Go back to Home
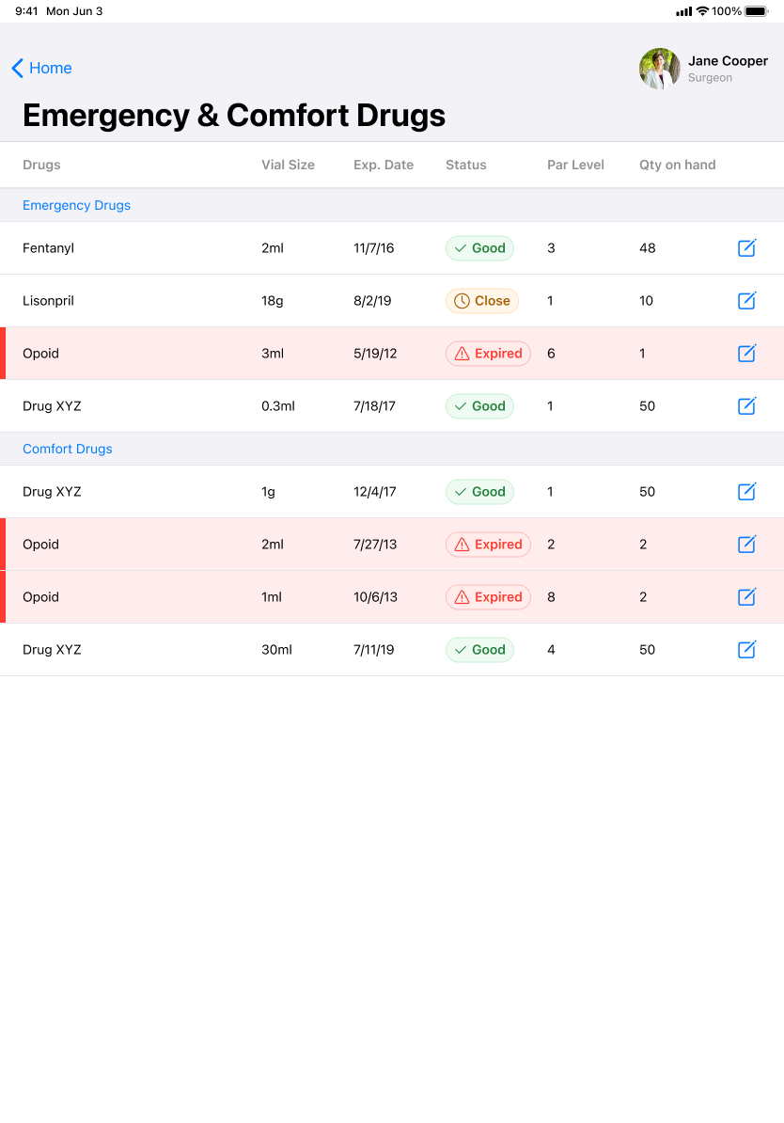Image resolution: width=784 pixels, height=1123 pixels. pos(41,68)
